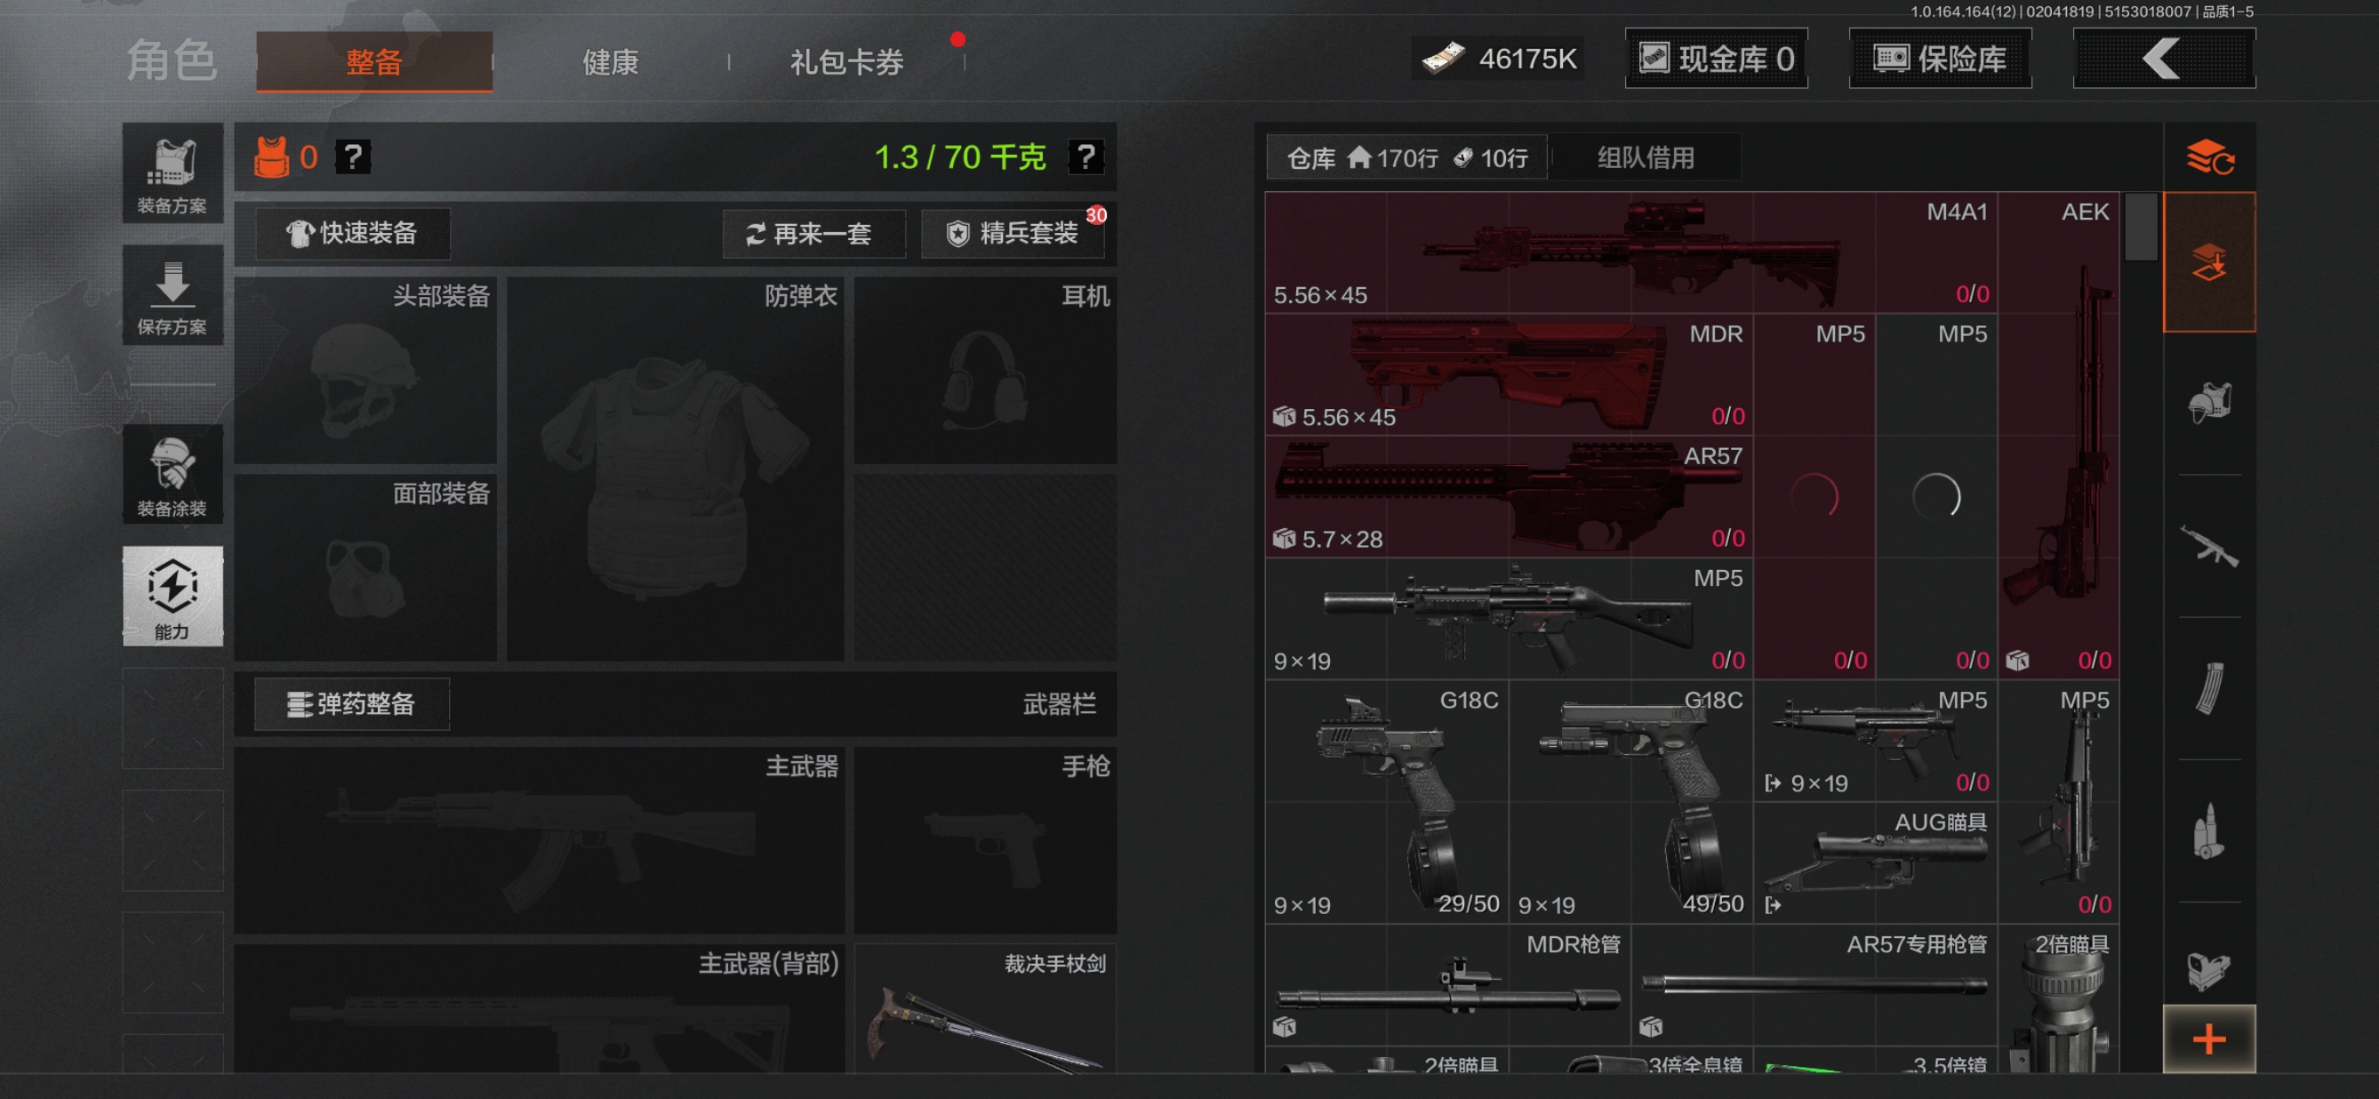
Task: Select the 能力 ability icon
Action: tap(172, 596)
